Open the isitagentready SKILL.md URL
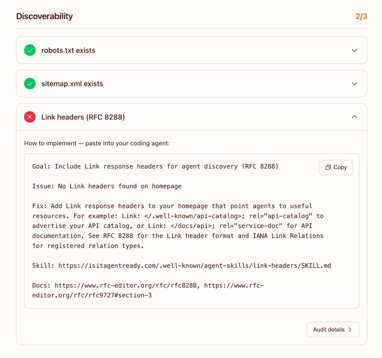382x358 pixels. (195, 266)
